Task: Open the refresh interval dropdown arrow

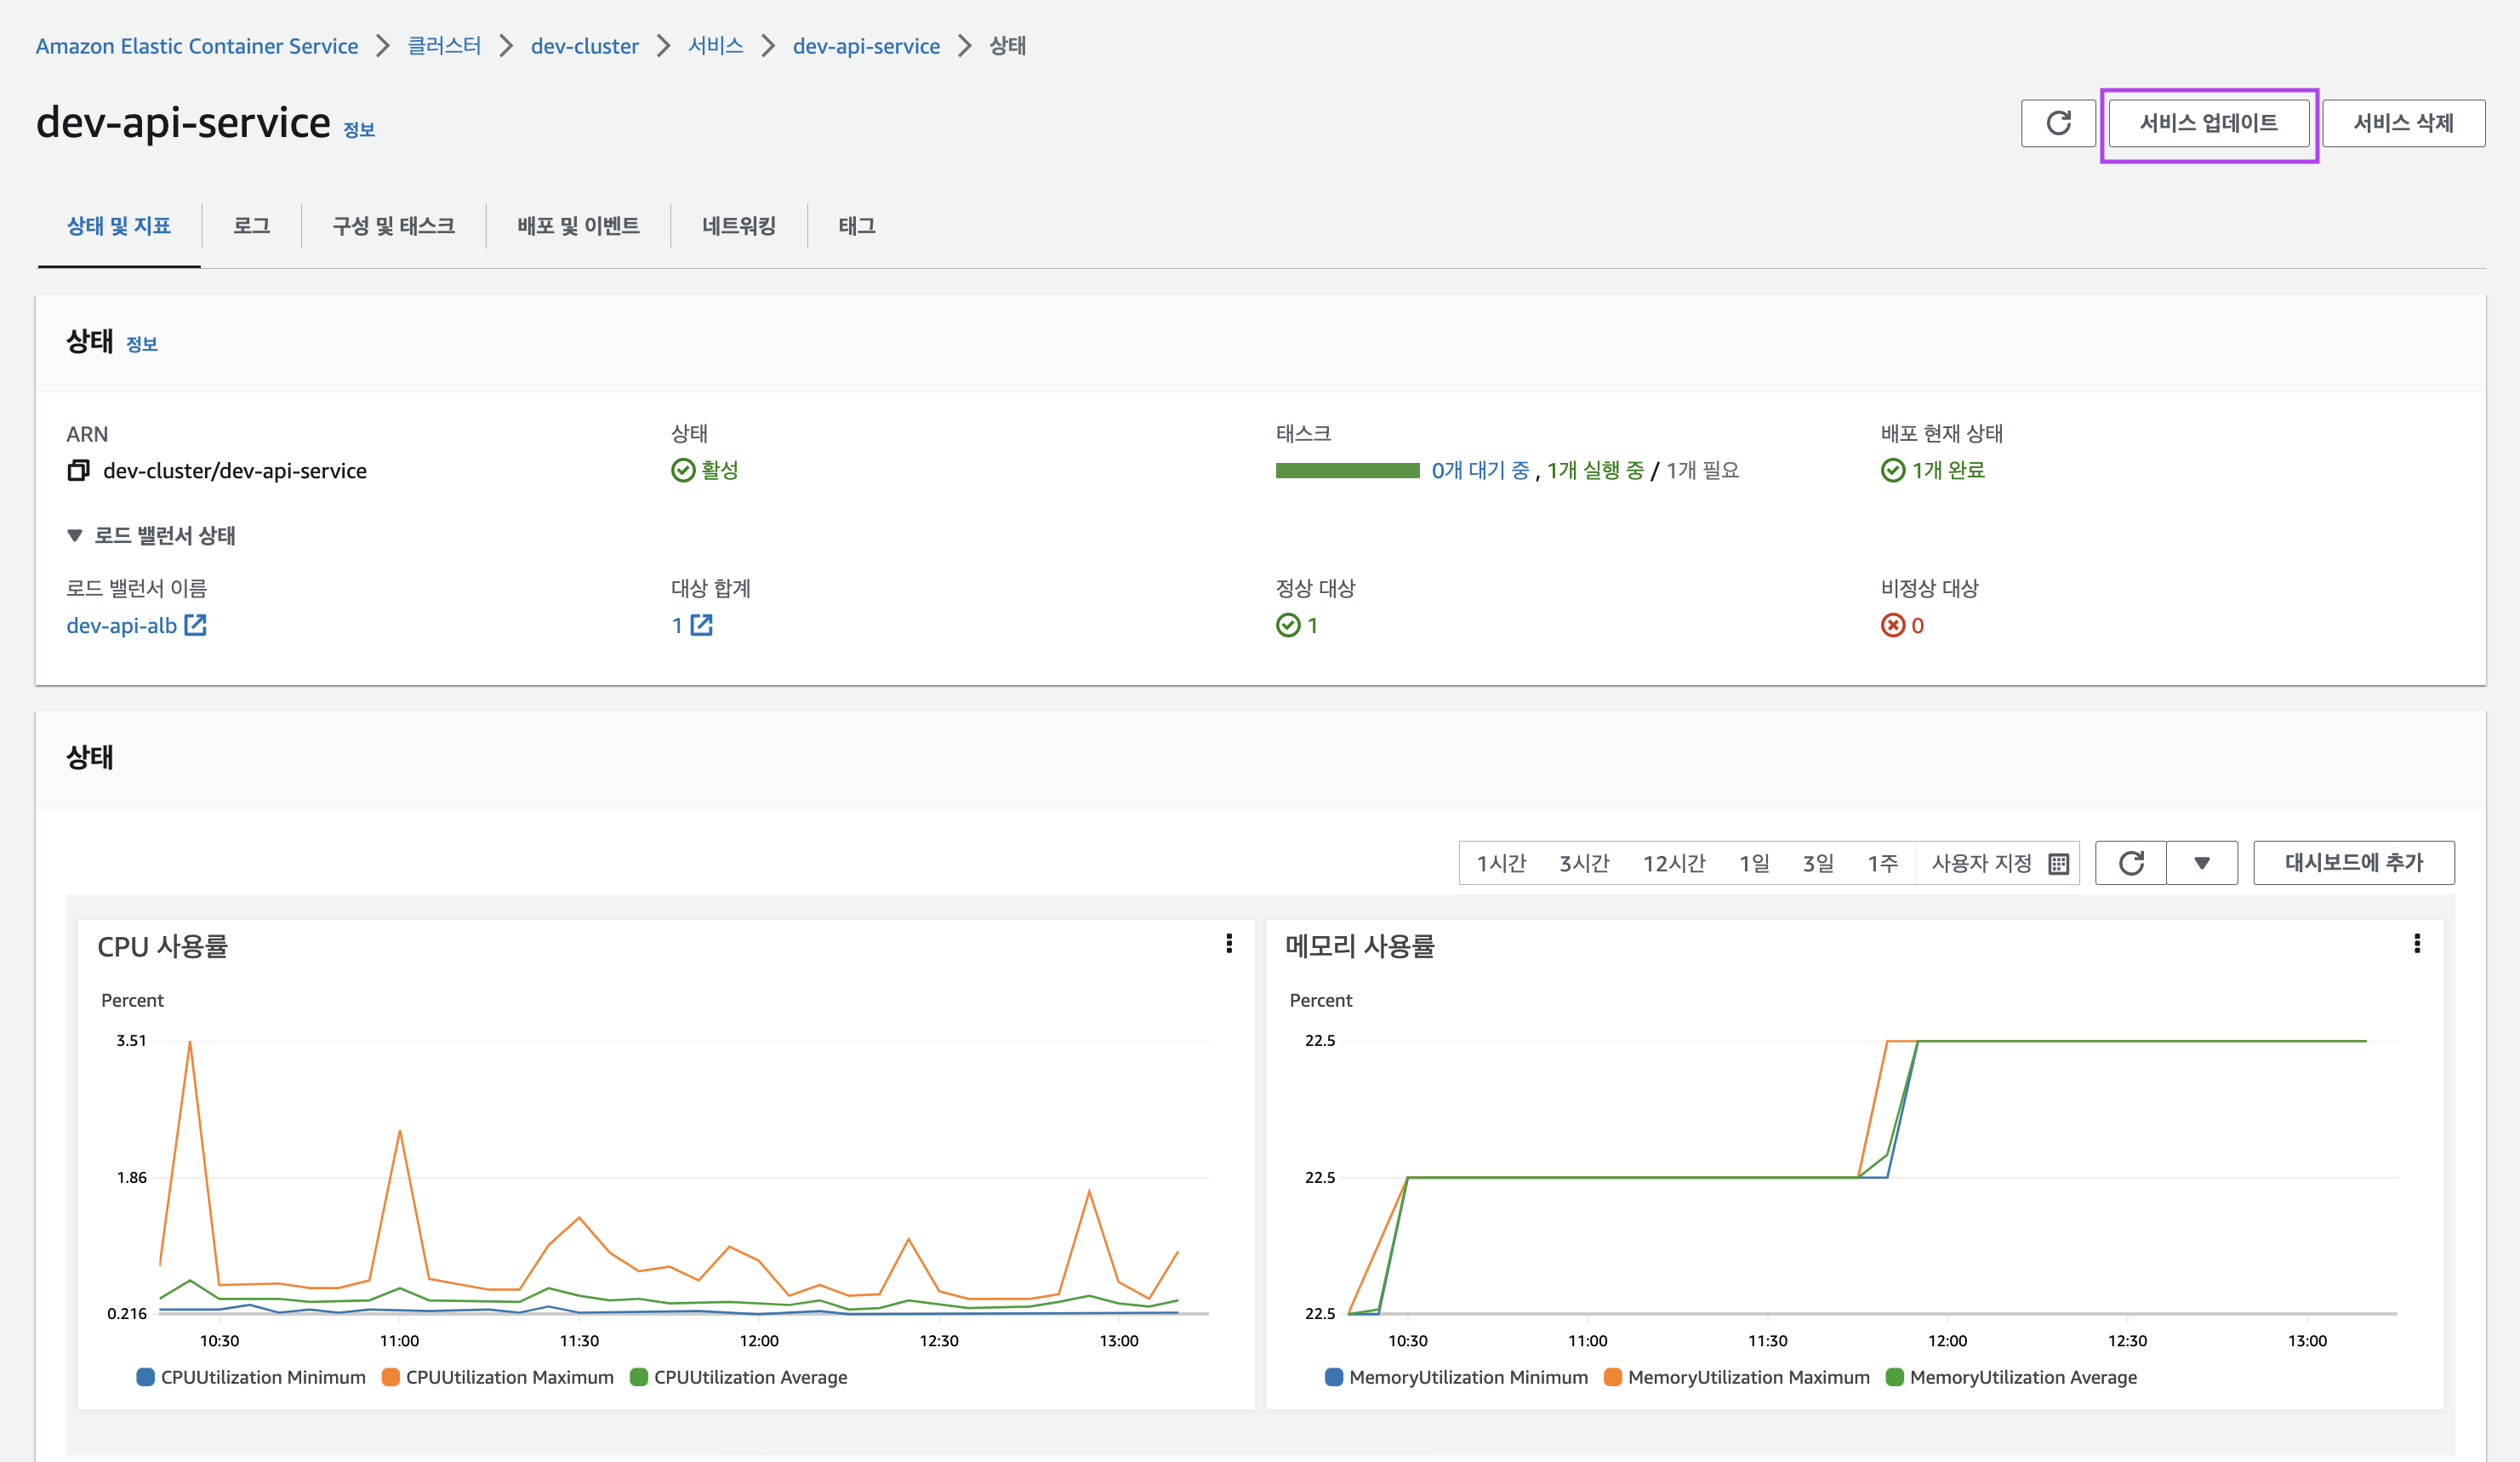Action: pos(2202,863)
